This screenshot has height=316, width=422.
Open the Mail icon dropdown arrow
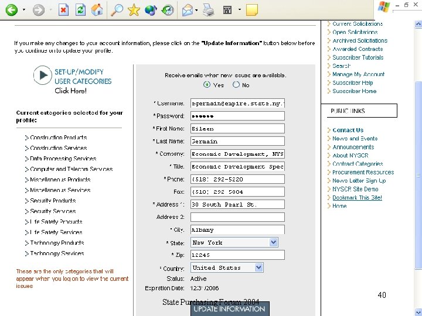pos(196,10)
